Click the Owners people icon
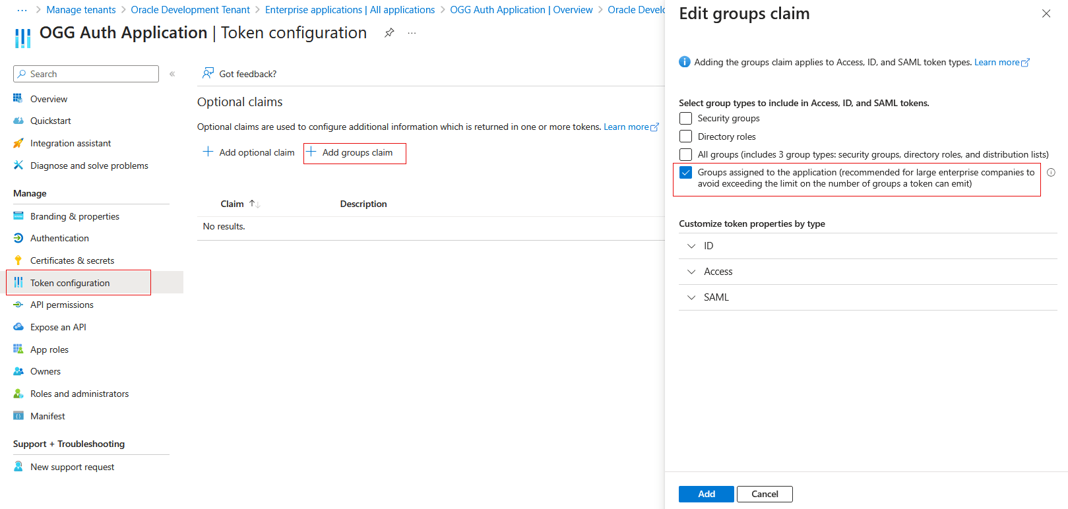Screen dimensions: 1068x509 [x=18, y=371]
